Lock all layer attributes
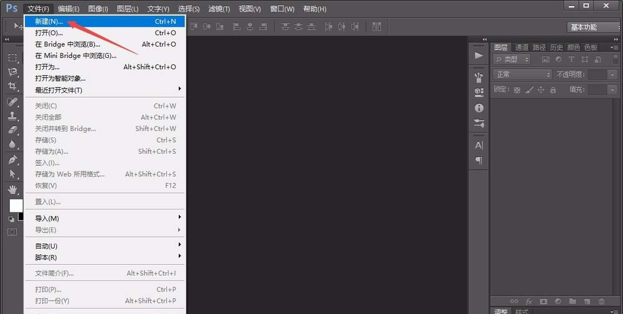The height and width of the screenshot is (314, 623). pos(553,90)
